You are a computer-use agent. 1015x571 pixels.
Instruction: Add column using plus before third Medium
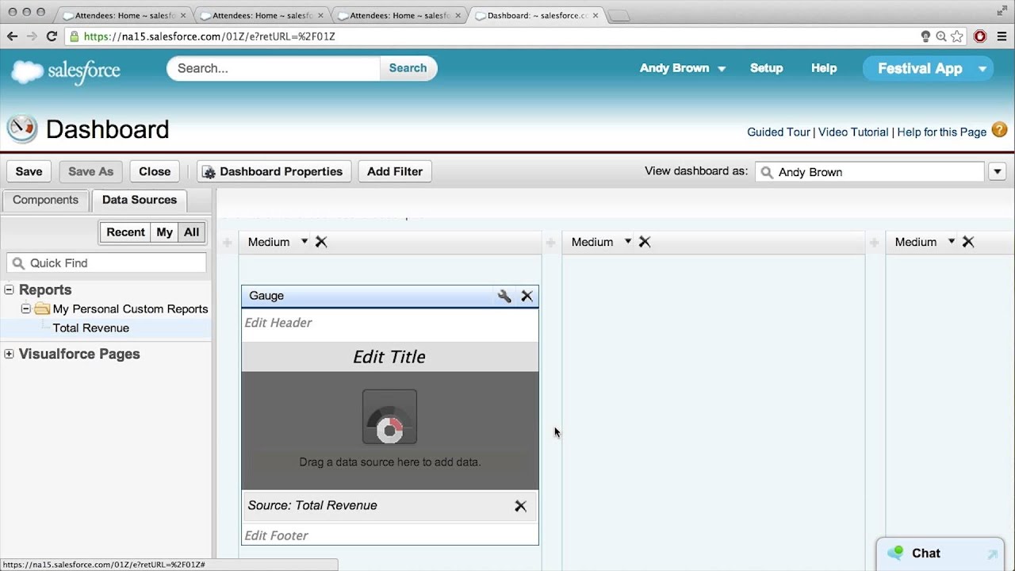874,243
